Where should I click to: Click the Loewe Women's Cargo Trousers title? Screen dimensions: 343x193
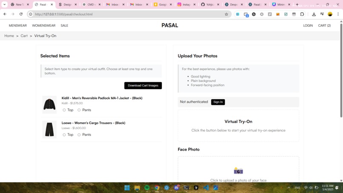point(93,123)
